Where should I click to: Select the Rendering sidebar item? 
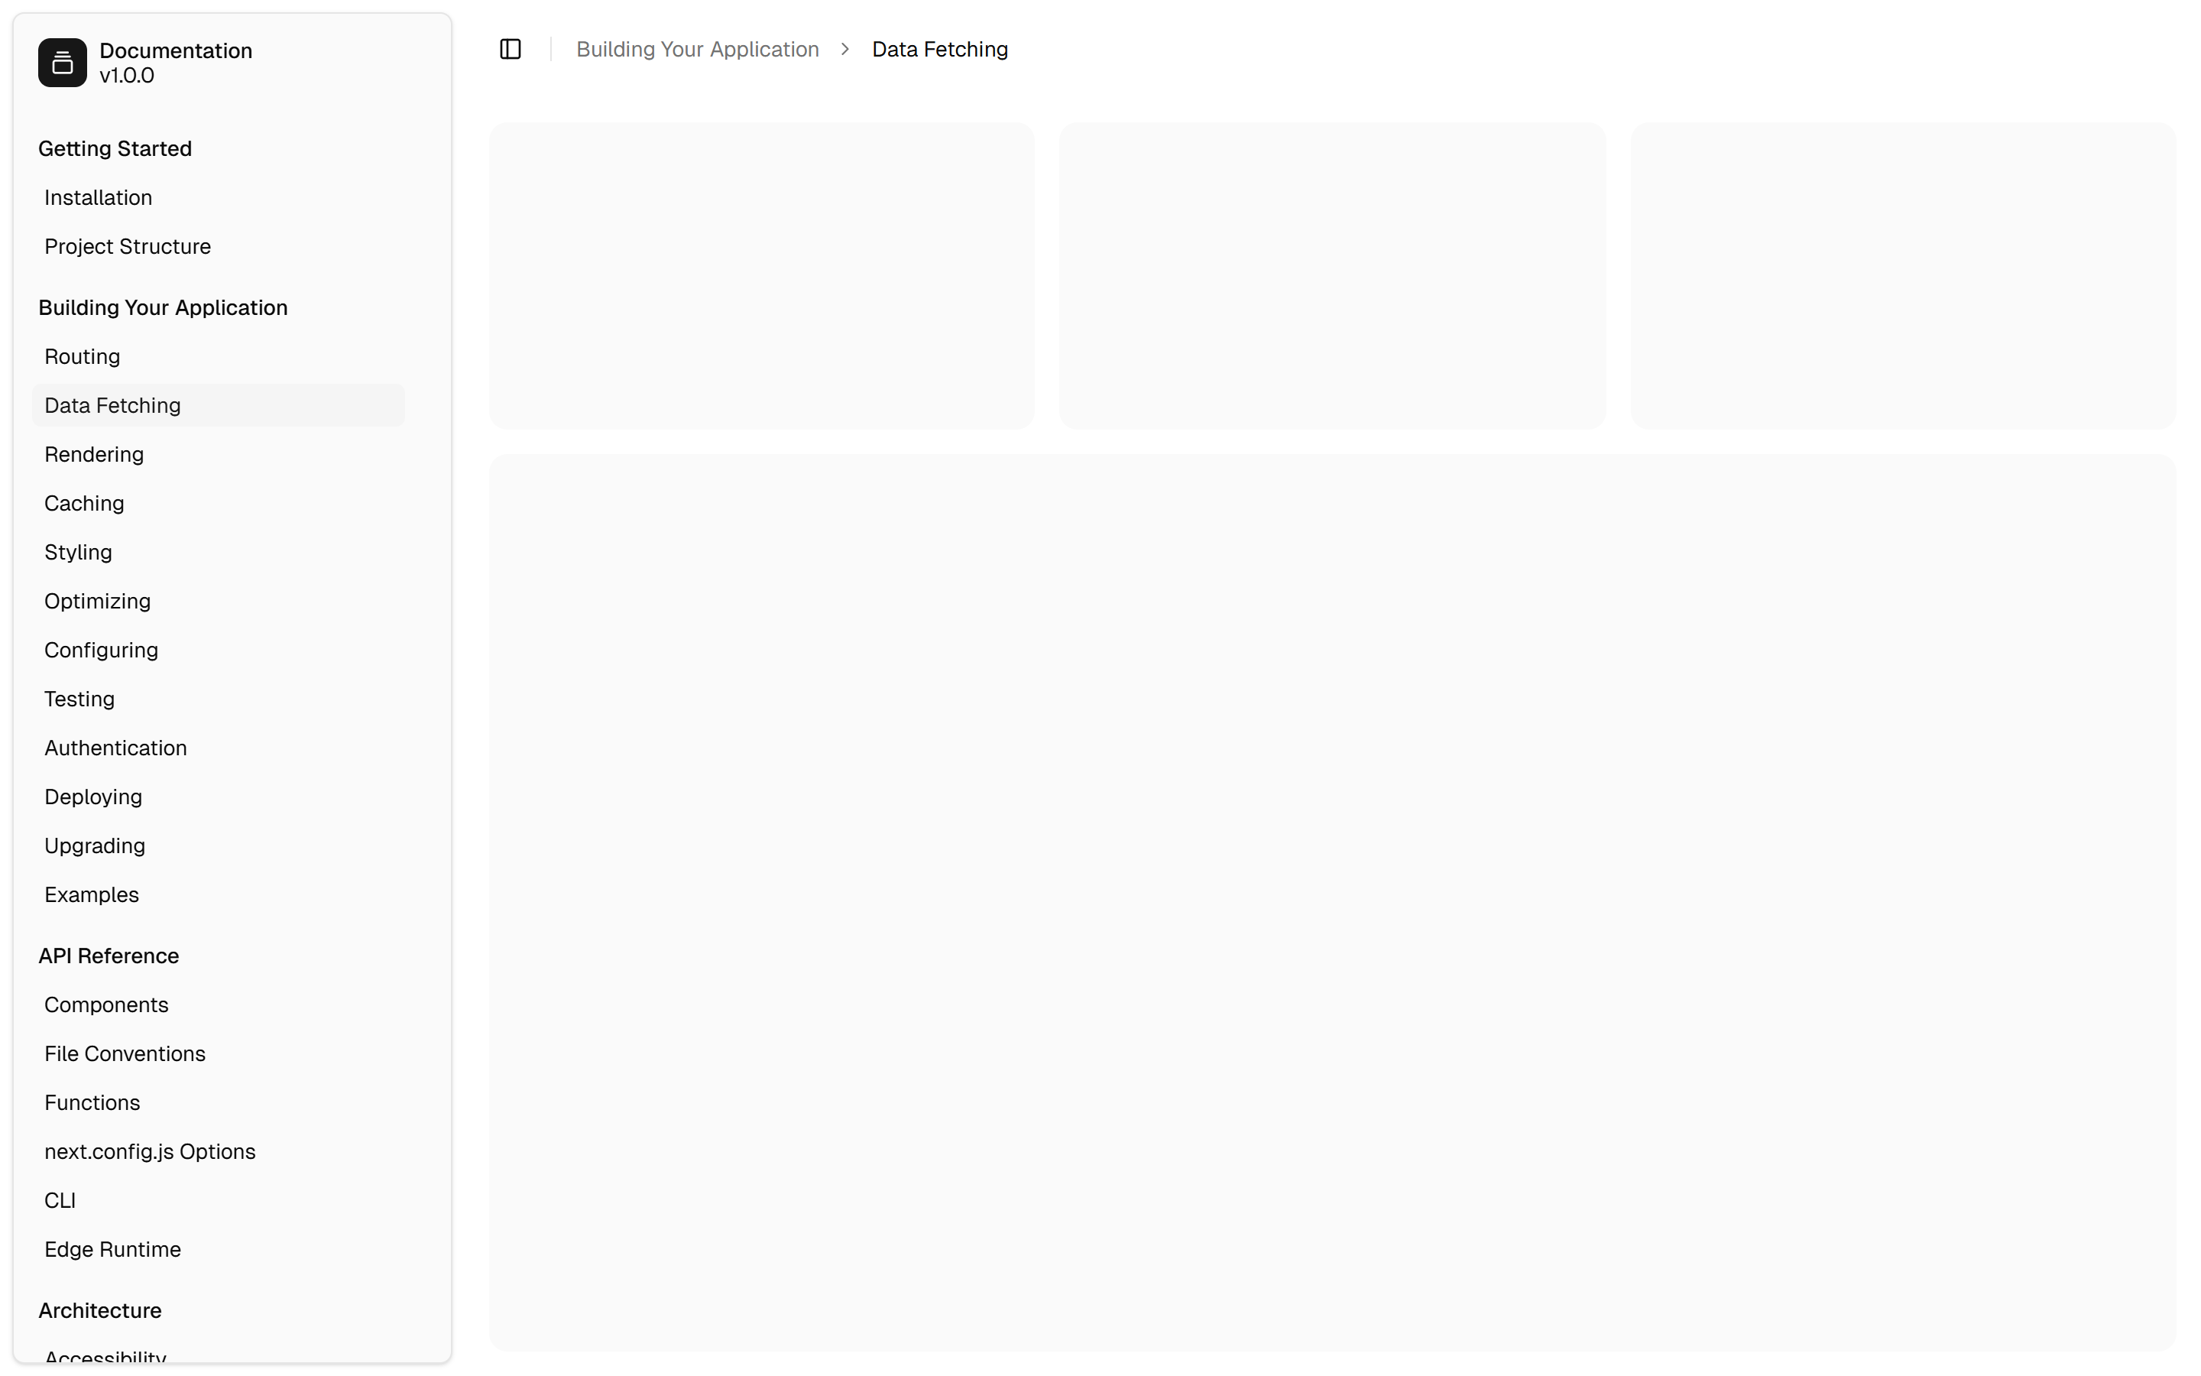point(94,454)
